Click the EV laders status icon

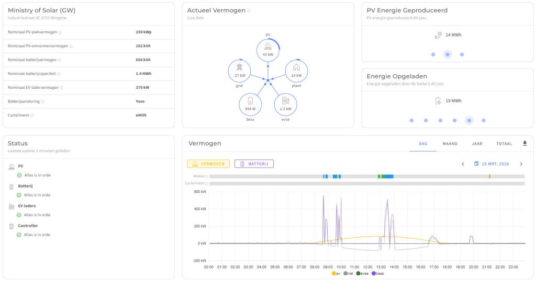click(x=12, y=206)
